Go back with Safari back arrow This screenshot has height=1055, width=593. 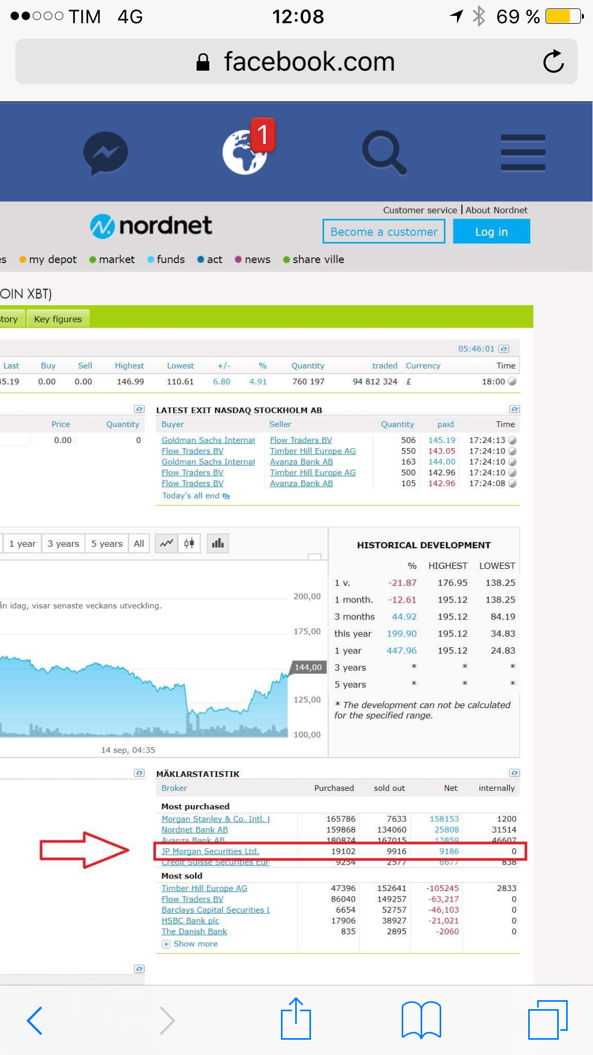click(35, 1021)
